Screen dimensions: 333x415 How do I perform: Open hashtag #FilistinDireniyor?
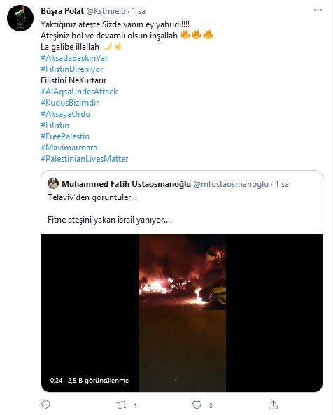(72, 69)
